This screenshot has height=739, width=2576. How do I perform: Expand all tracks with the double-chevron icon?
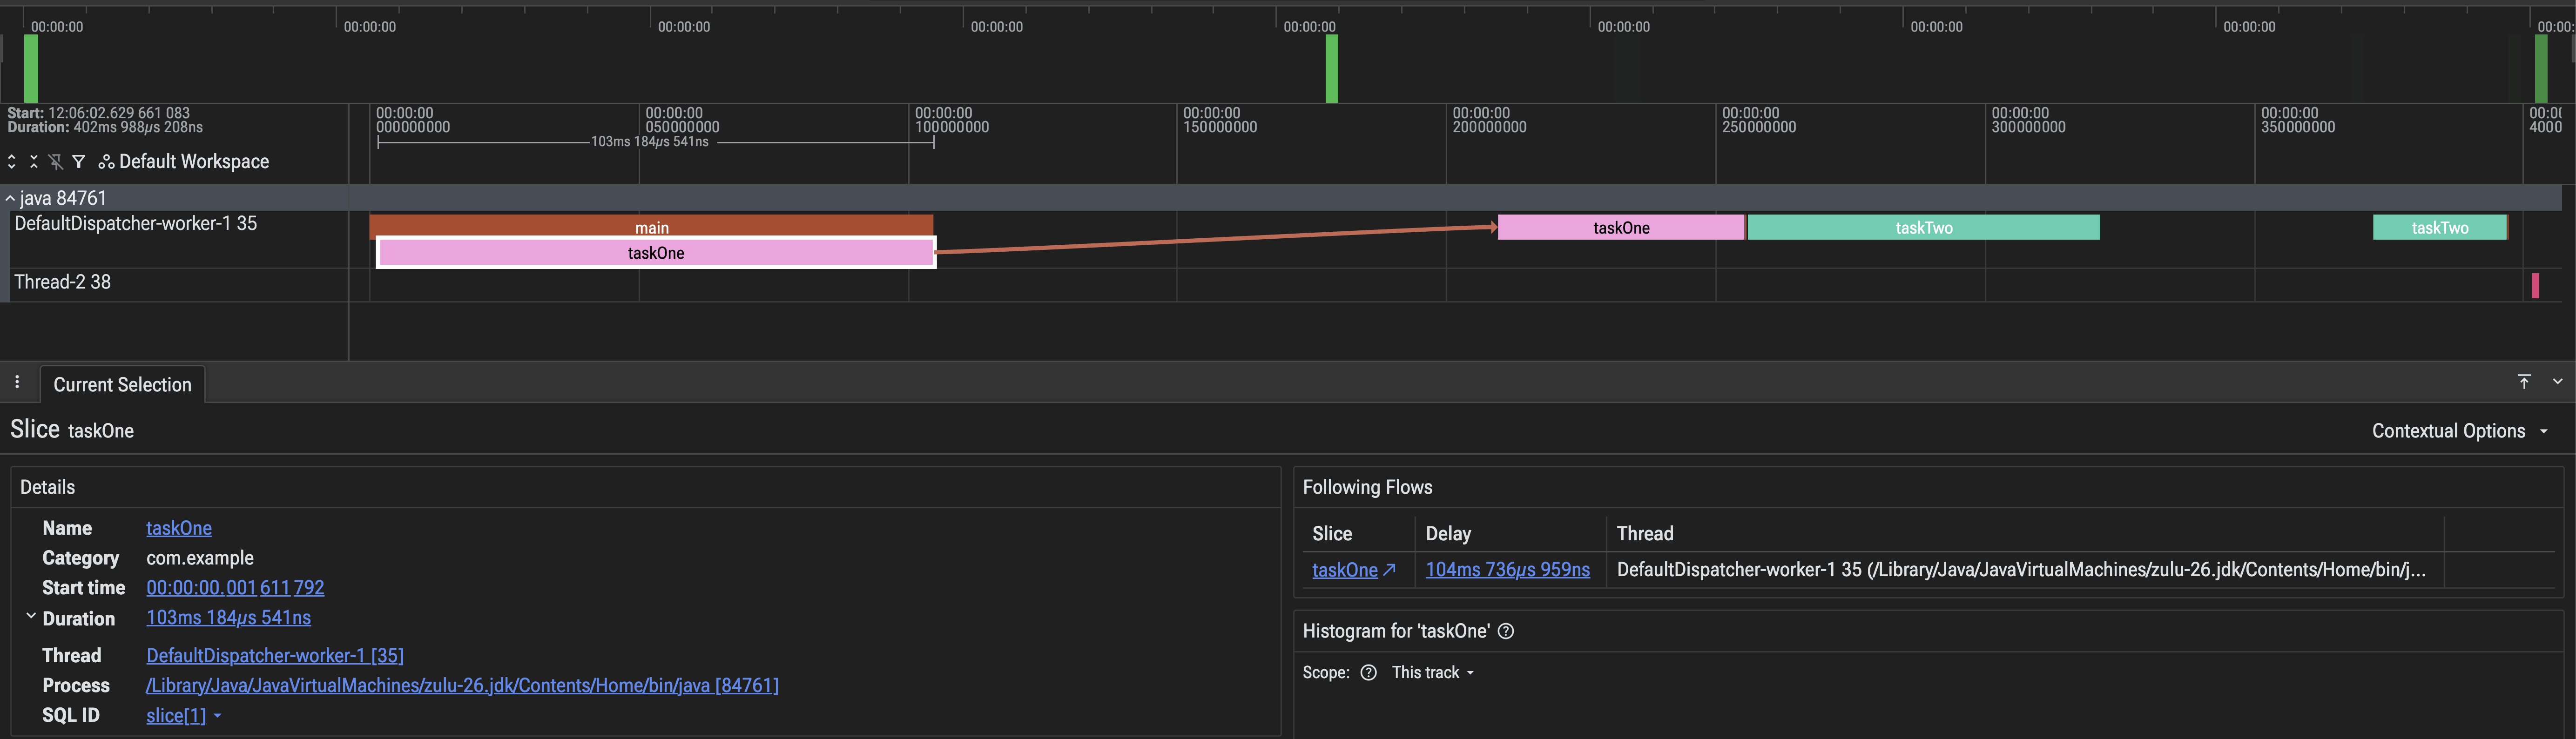12,162
